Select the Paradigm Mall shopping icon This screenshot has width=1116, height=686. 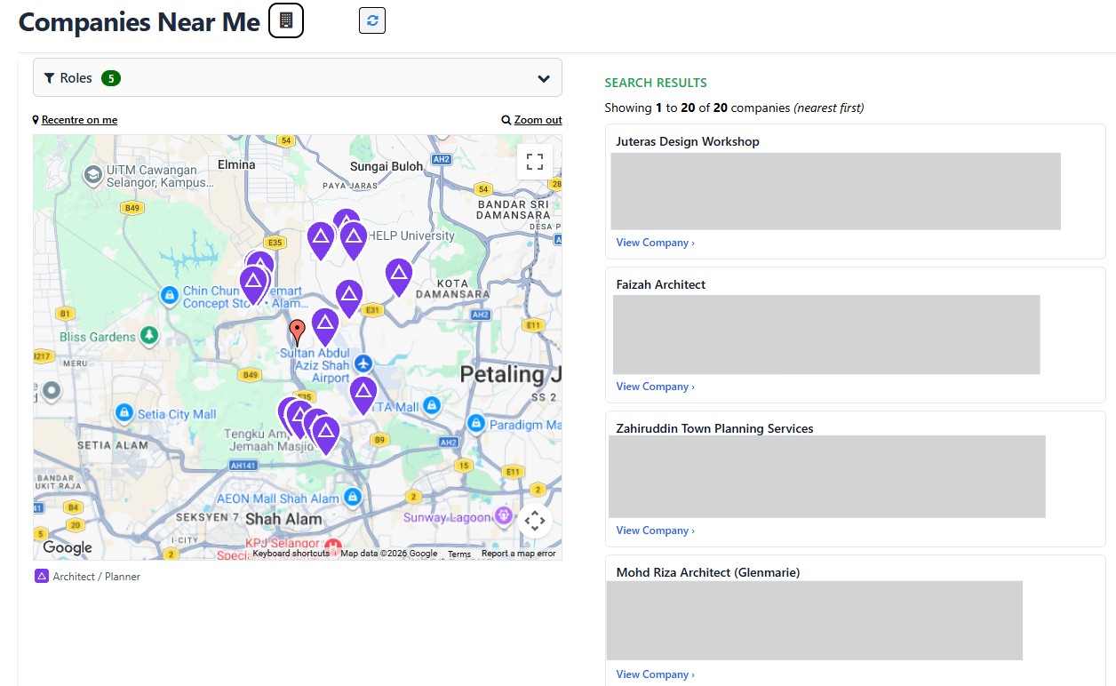point(476,424)
